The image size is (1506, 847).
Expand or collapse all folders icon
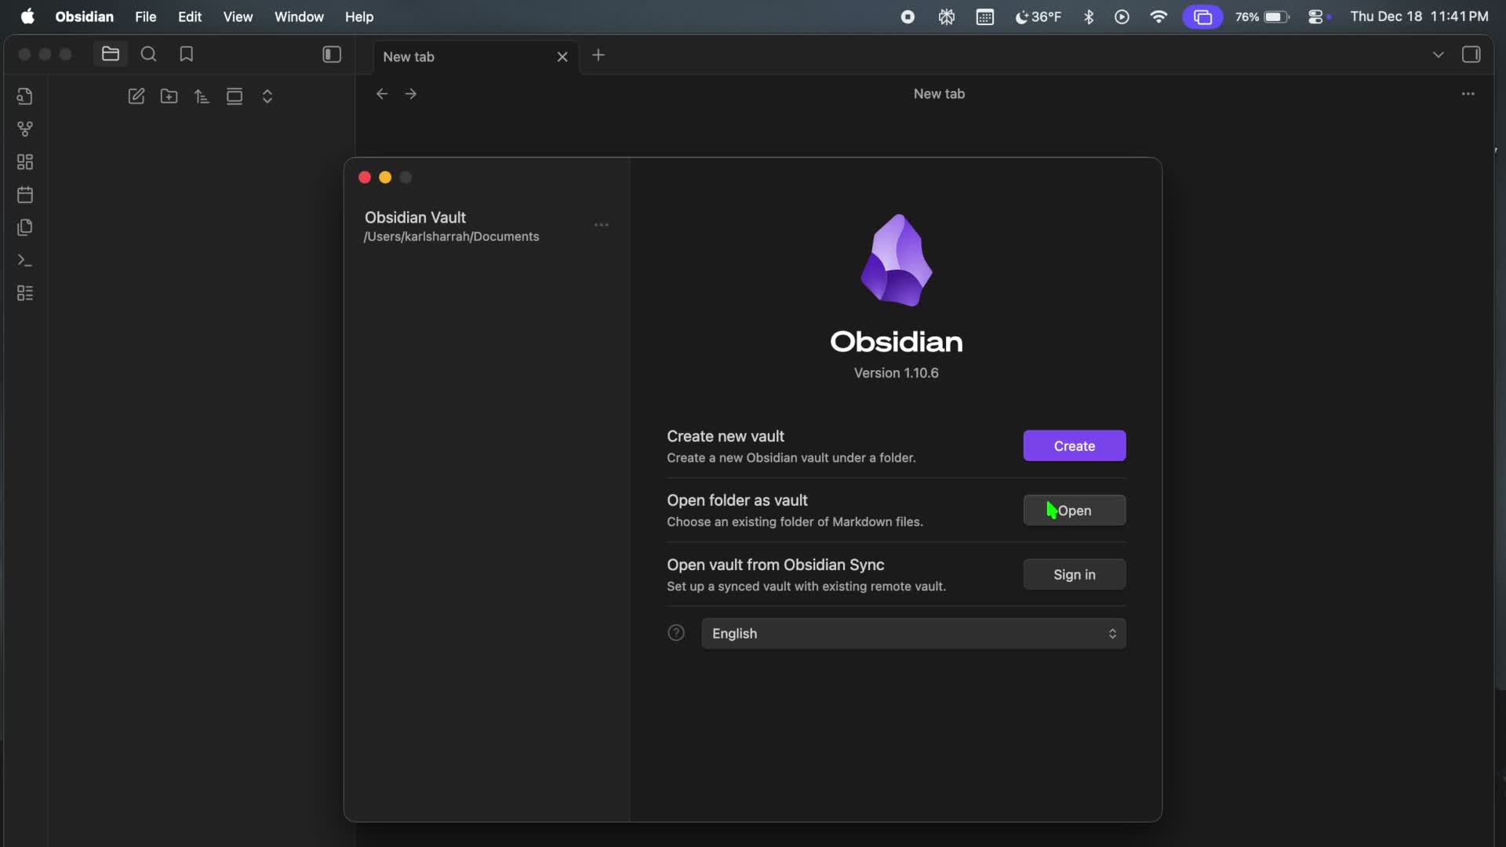[x=267, y=96]
